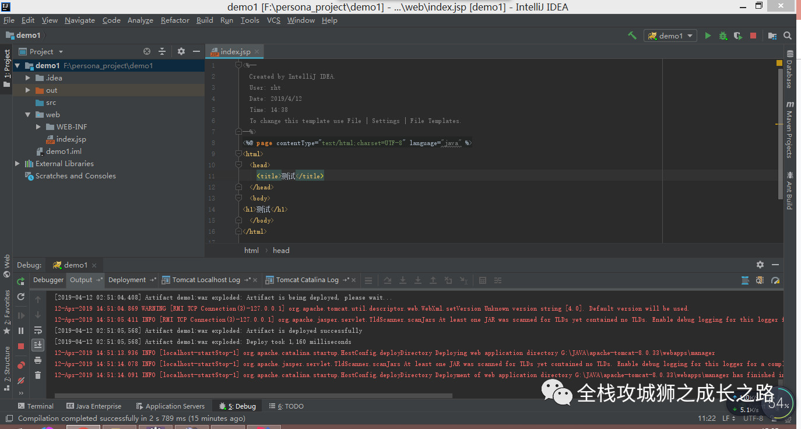Open demo1 run configuration dropdown
Screen dimensions: 801x429
(x=670, y=36)
